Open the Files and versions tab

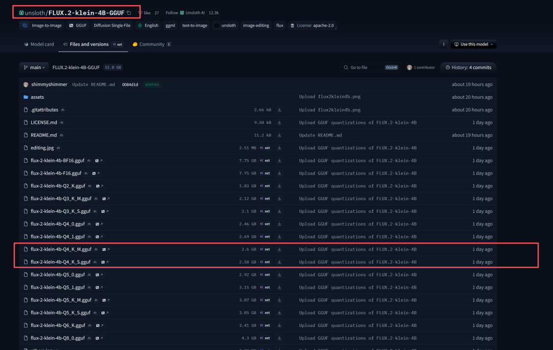[89, 44]
